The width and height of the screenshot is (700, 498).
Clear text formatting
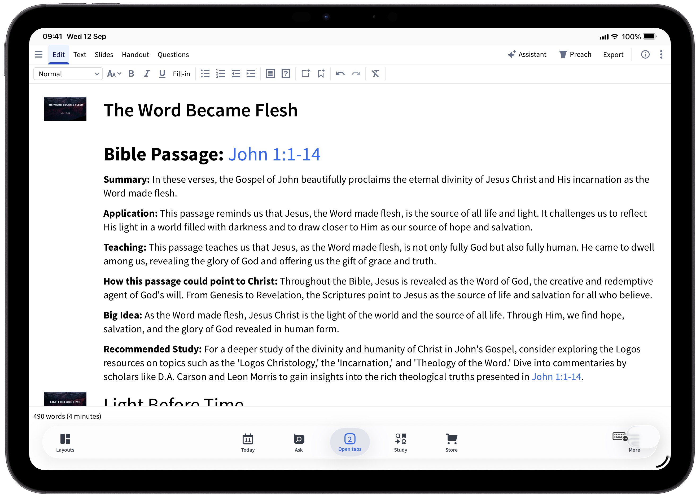[376, 74]
